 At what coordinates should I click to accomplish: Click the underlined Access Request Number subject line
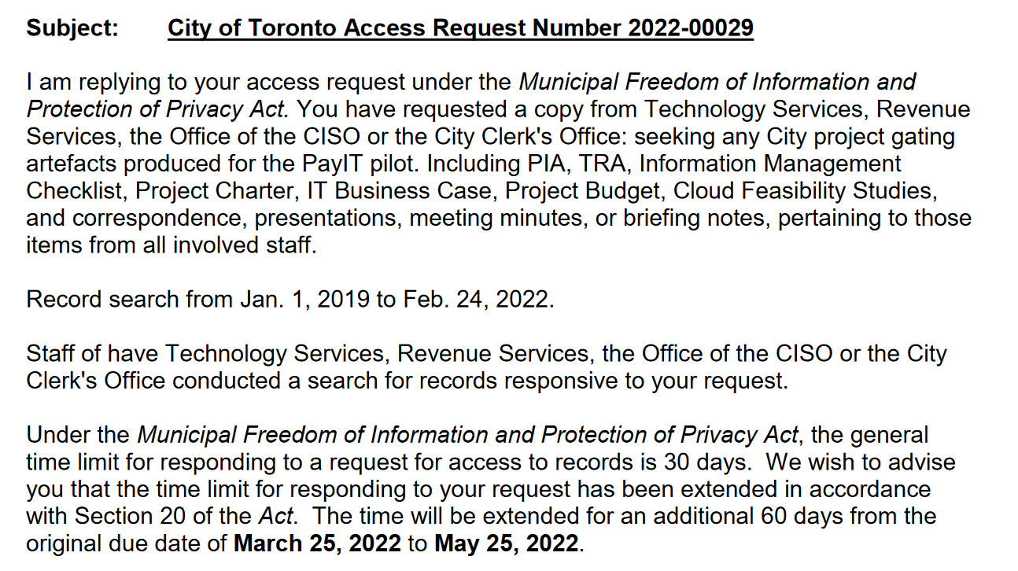[460, 28]
